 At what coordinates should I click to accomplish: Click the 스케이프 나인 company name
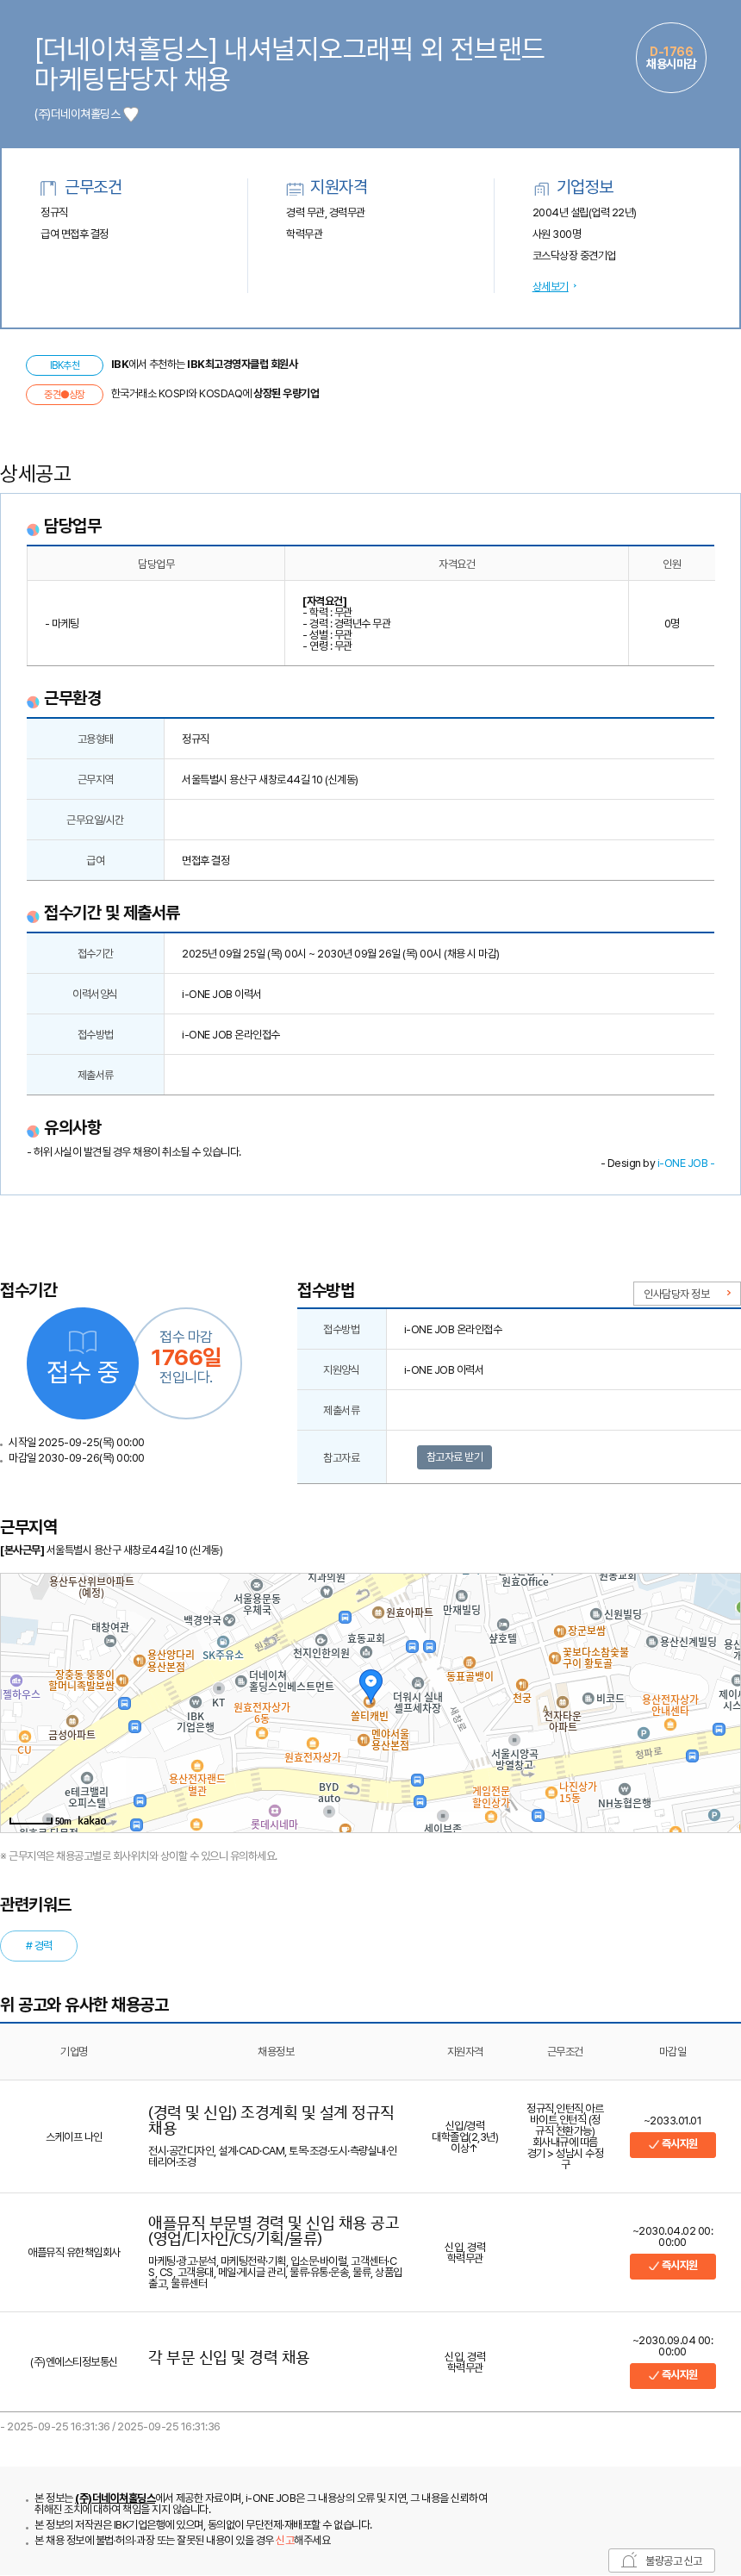click(x=74, y=2136)
